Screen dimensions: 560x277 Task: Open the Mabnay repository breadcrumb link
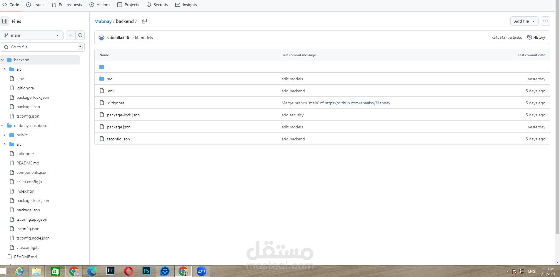tap(103, 21)
